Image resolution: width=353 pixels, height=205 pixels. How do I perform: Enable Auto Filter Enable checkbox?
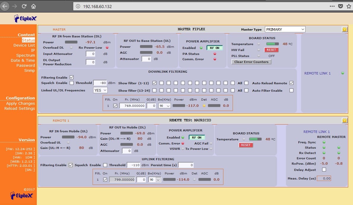[291, 90]
